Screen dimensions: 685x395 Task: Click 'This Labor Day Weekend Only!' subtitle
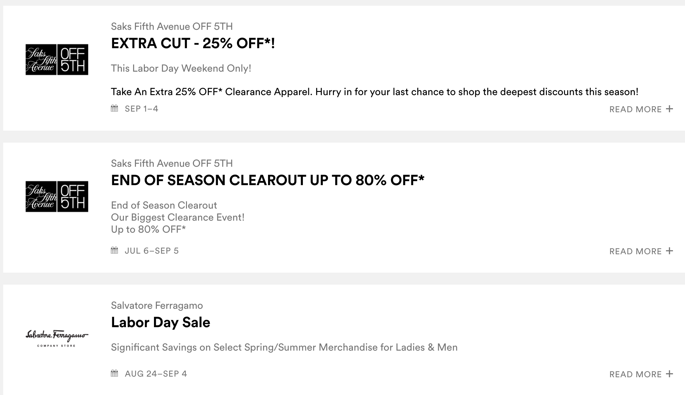181,68
